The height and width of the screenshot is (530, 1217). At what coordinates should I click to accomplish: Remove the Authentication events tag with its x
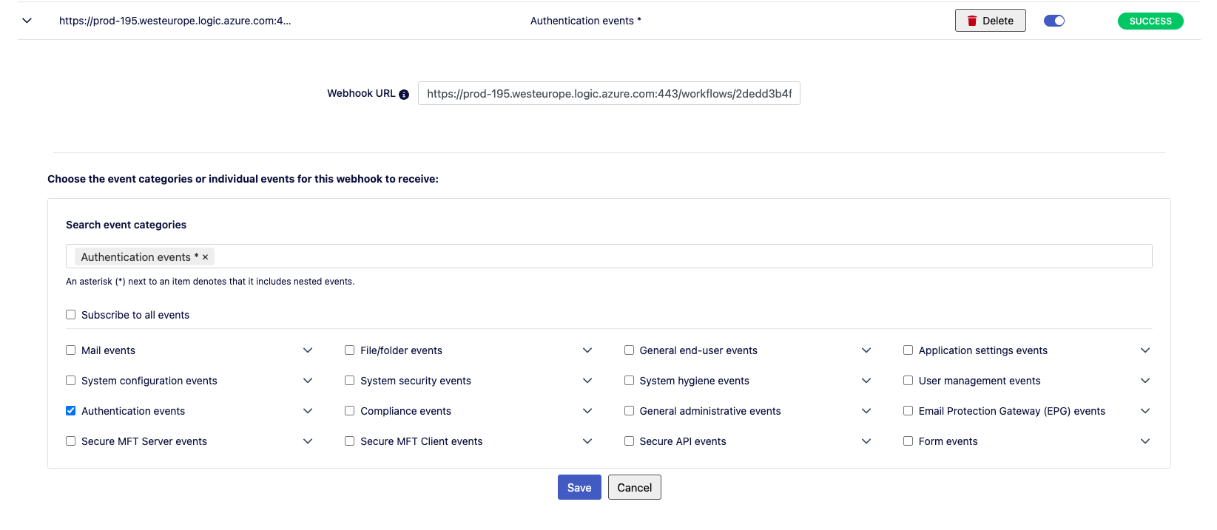click(206, 257)
